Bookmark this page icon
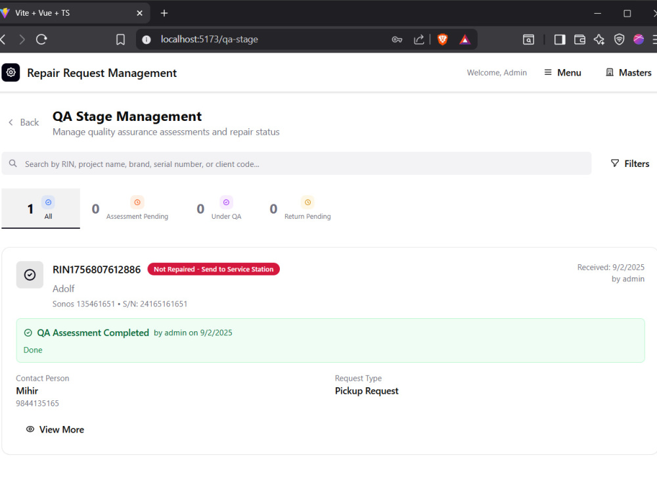This screenshot has height=493, width=657. [121, 39]
